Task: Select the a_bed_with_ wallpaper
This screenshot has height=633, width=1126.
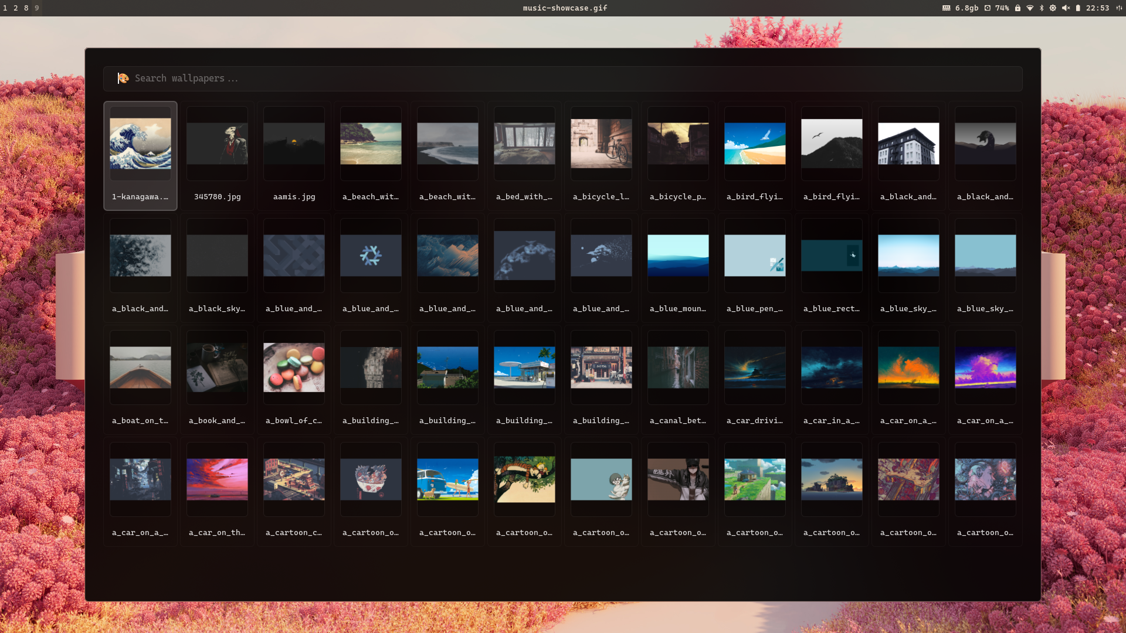Action: tap(524, 156)
